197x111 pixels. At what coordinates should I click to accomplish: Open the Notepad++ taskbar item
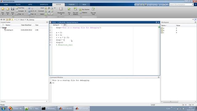32,109
